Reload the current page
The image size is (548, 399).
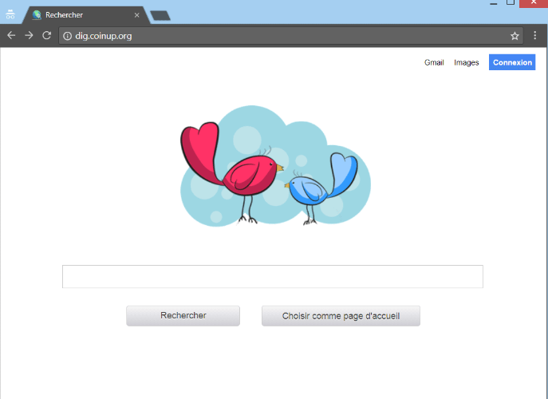click(47, 35)
